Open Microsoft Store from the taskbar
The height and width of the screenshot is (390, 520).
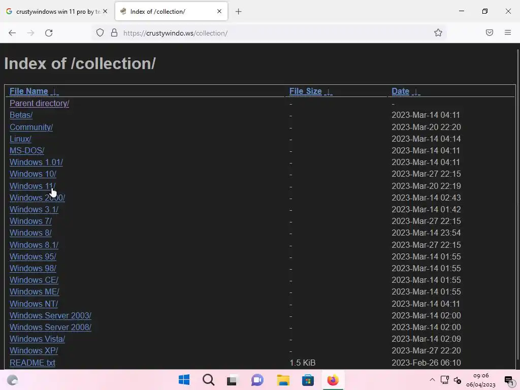click(308, 380)
